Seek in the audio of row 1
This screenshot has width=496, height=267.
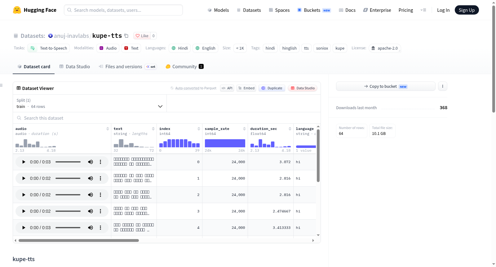(68, 178)
